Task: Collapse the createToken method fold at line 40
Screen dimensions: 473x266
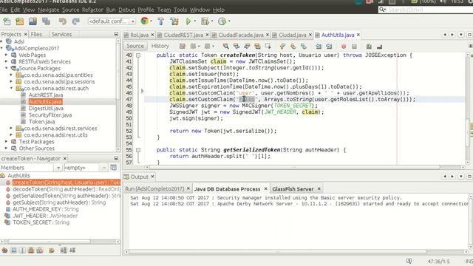Action: coord(138,55)
